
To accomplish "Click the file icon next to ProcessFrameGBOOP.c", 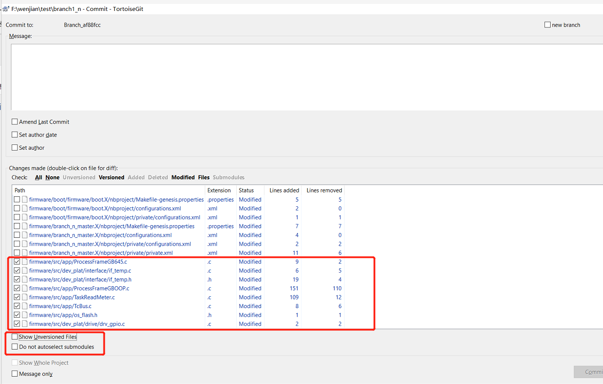I will [24, 288].
